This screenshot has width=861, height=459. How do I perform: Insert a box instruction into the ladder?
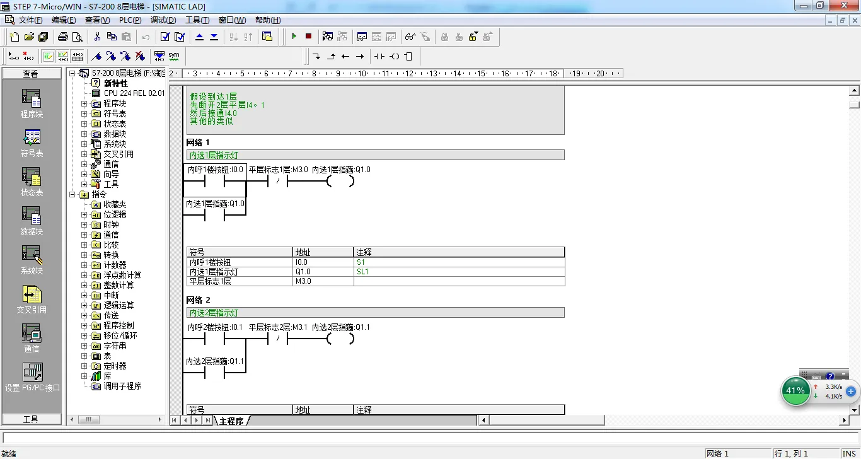408,56
